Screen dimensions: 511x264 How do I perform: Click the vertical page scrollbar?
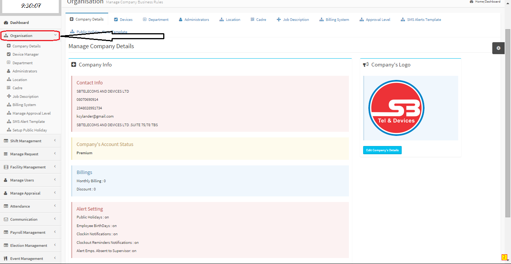pyautogui.click(x=508, y=123)
